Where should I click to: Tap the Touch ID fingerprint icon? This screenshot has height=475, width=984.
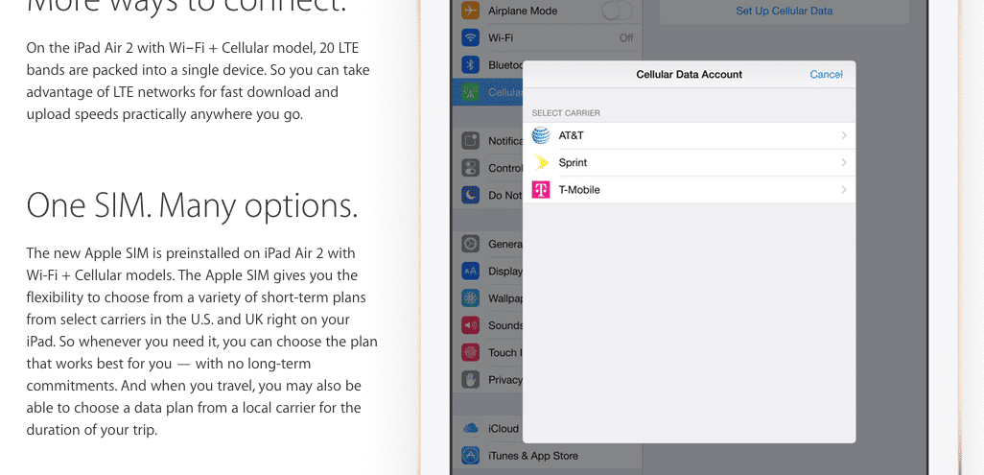click(471, 352)
